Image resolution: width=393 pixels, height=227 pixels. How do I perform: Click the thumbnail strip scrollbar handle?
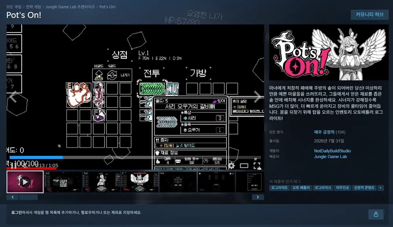[29, 197]
